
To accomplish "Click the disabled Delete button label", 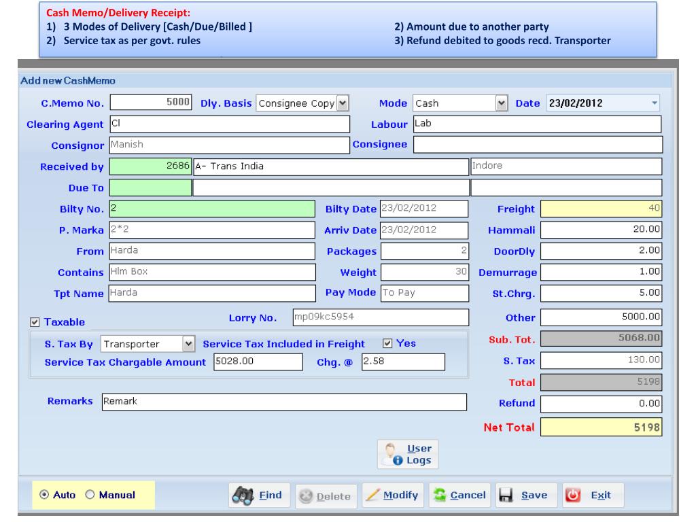I will 333,496.
